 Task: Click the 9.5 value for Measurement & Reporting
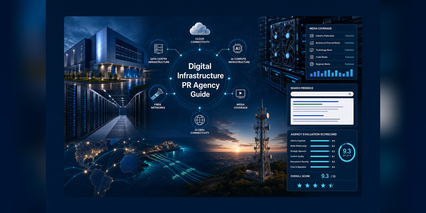click(333, 162)
